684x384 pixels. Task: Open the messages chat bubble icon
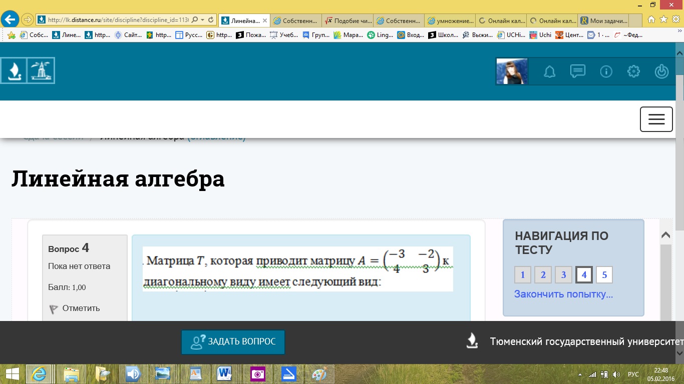[x=578, y=71]
